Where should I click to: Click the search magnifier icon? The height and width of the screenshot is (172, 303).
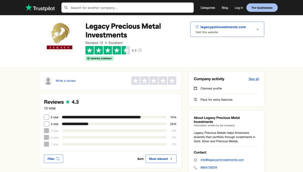pyautogui.click(x=66, y=8)
